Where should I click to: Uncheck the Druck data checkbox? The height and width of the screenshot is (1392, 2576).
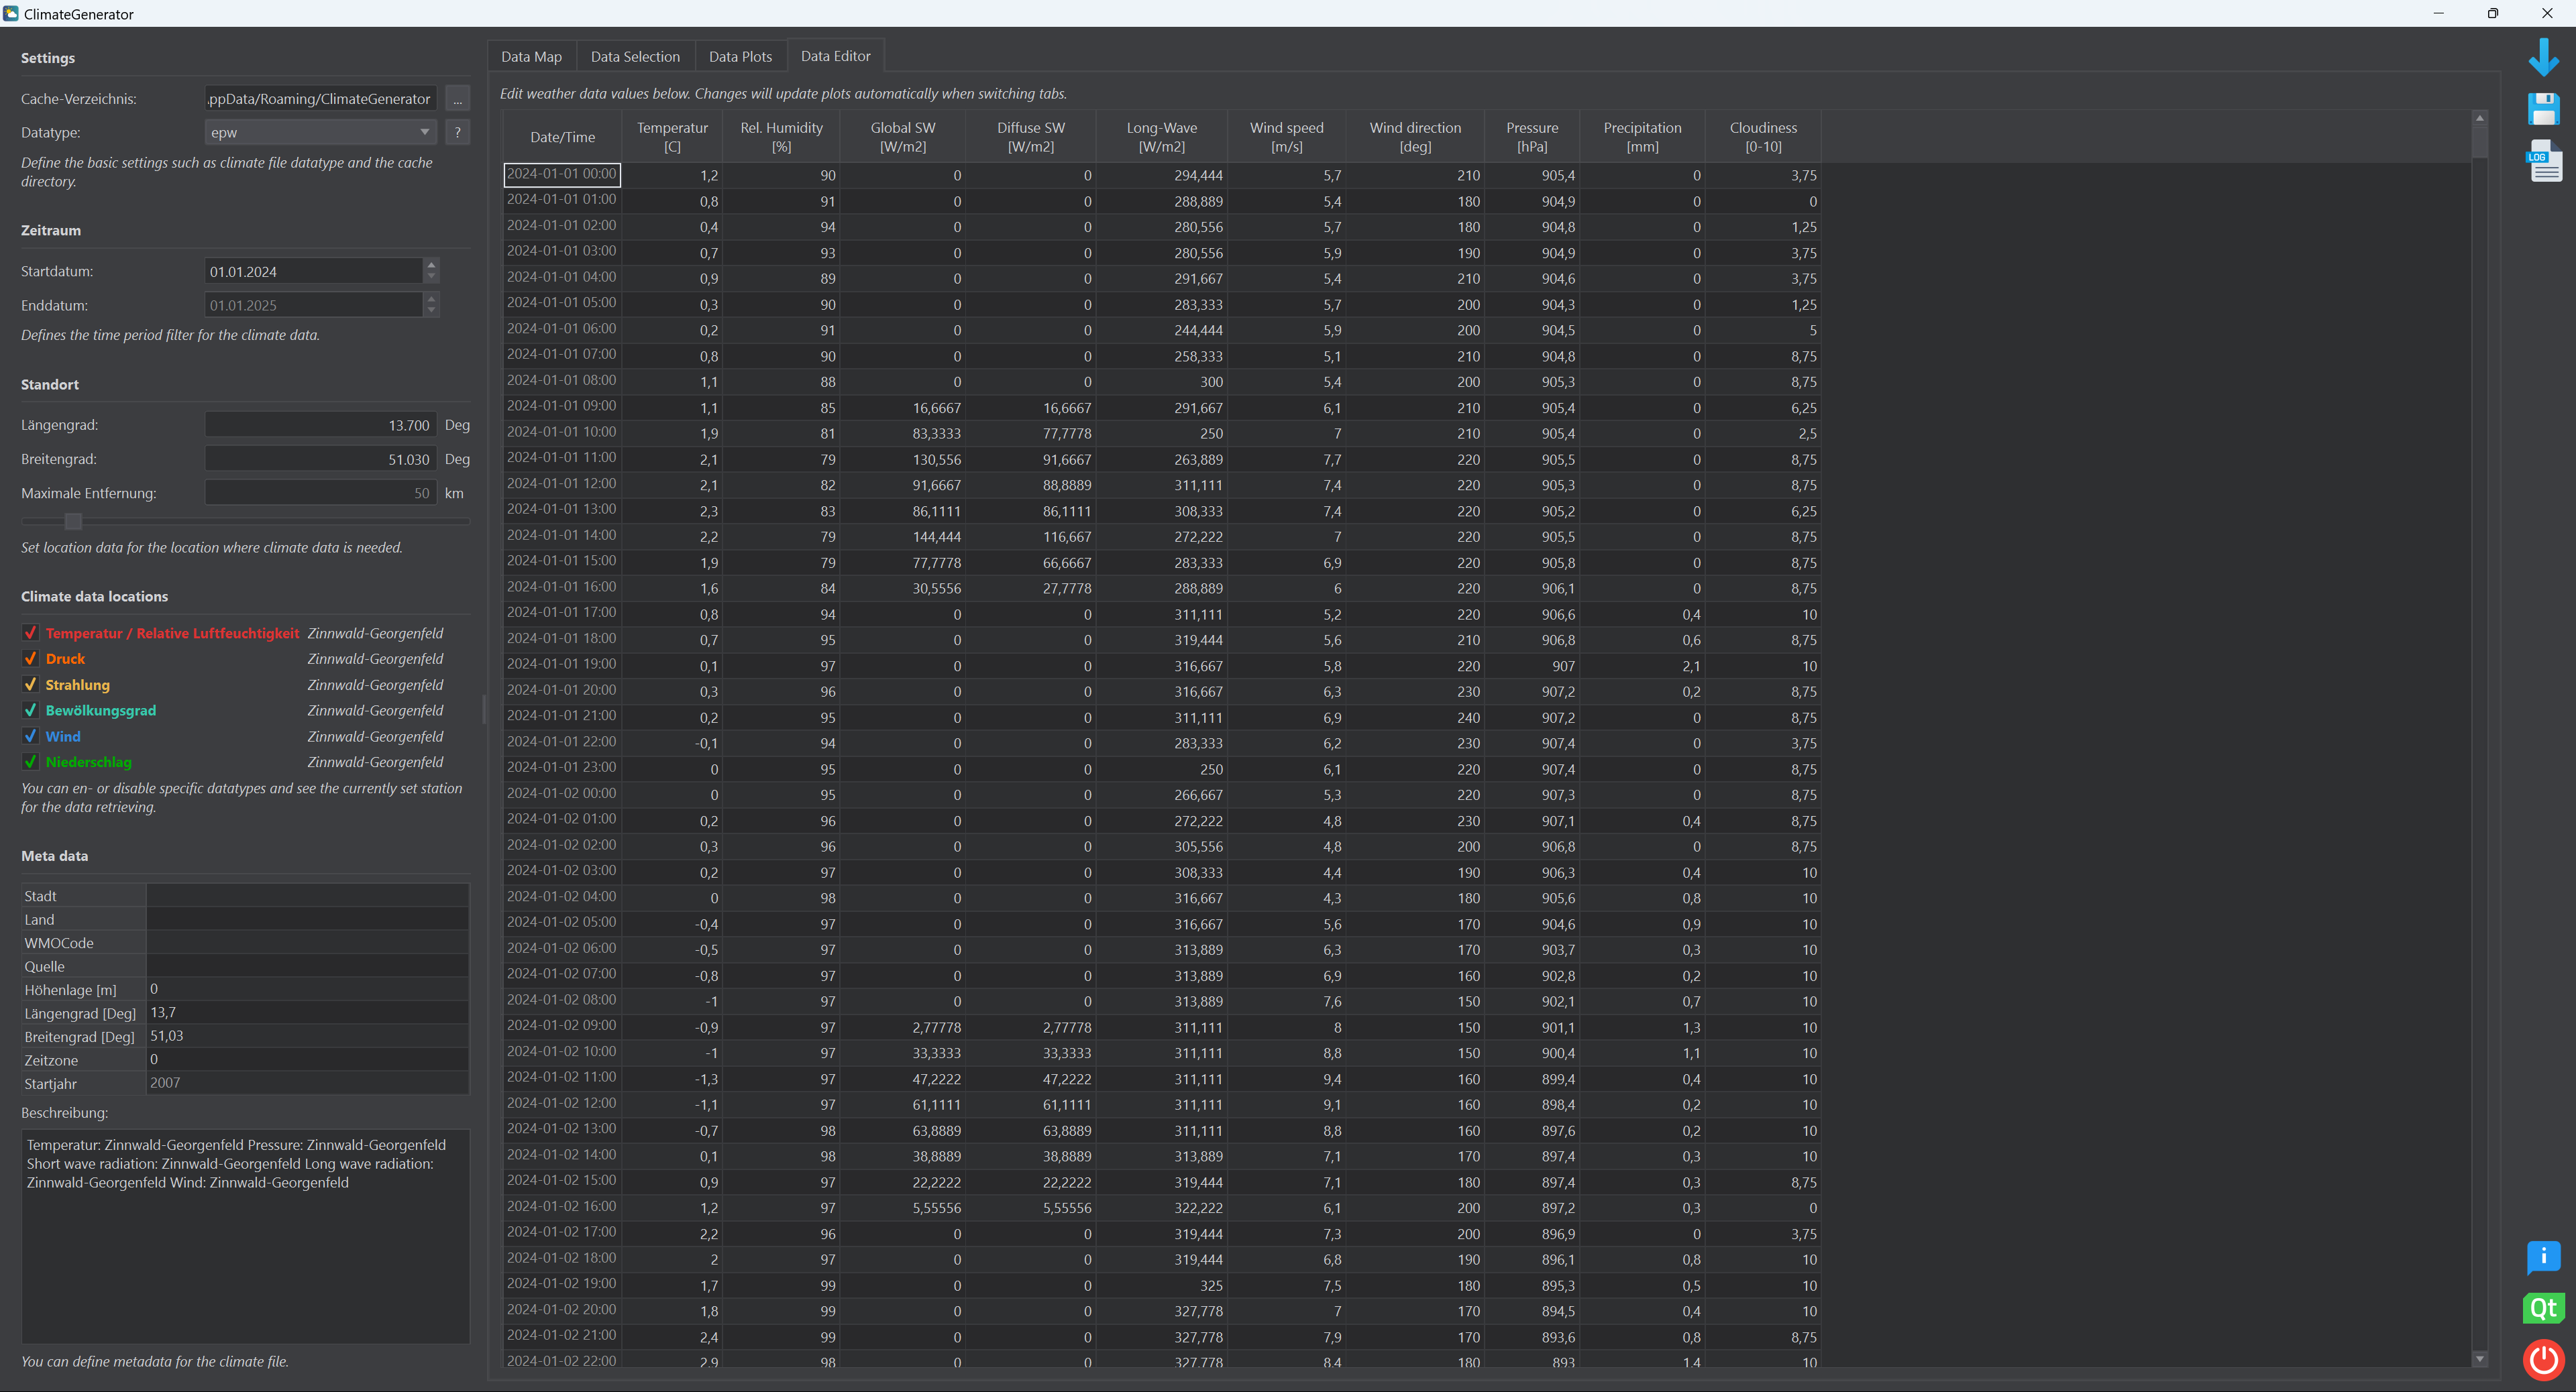(31, 658)
